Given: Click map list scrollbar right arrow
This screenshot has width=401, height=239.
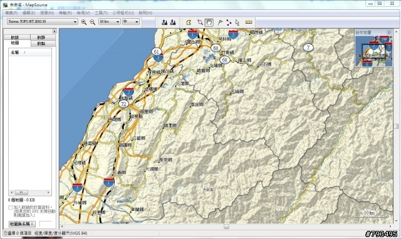Looking at the screenshot, I should (48, 192).
